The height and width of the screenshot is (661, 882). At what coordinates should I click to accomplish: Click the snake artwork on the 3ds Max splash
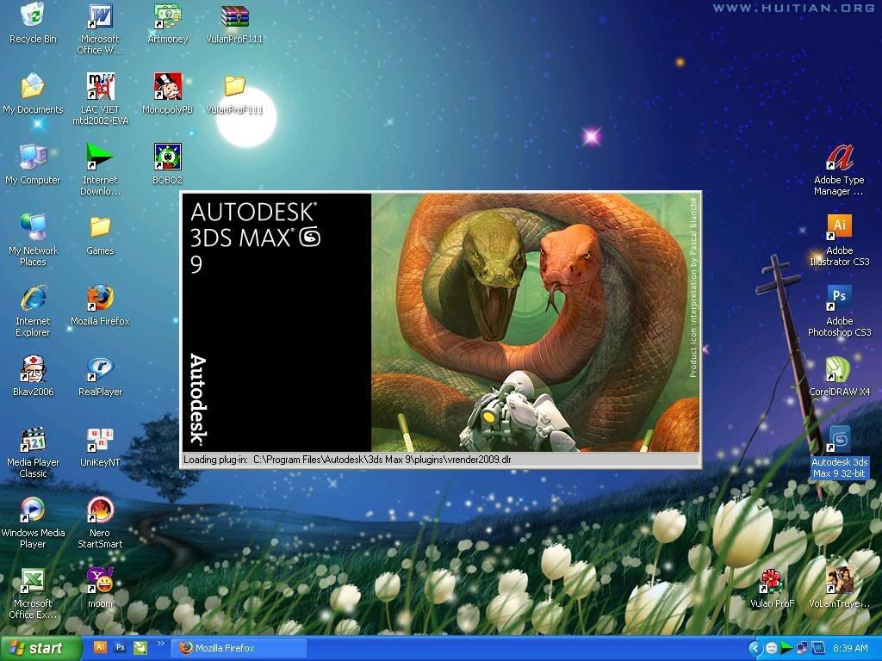(x=535, y=322)
